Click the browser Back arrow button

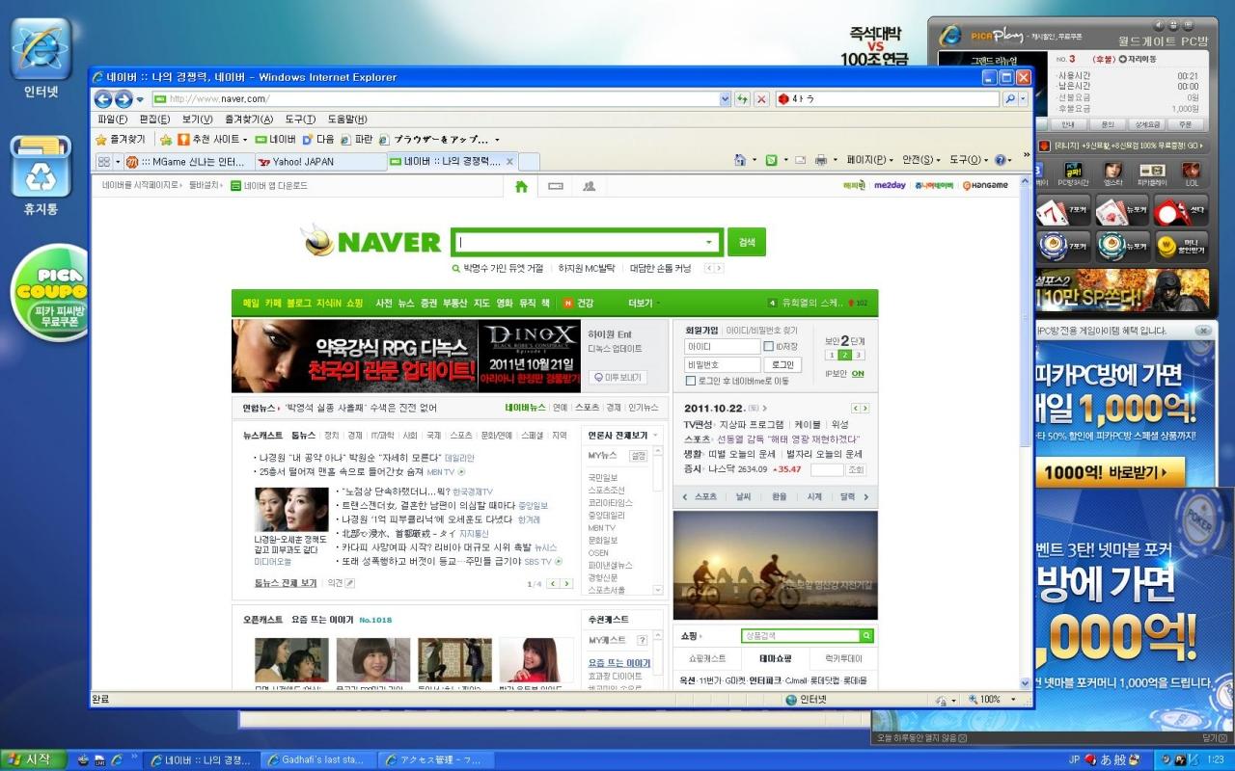pos(103,99)
